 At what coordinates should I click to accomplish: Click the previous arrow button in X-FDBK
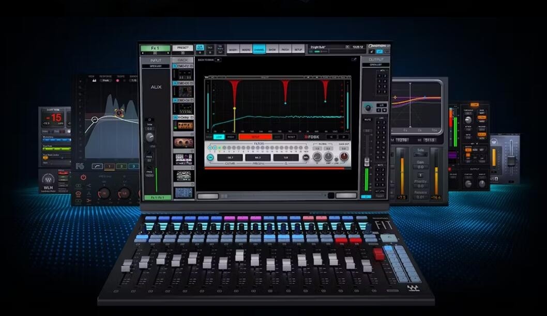tap(331, 137)
